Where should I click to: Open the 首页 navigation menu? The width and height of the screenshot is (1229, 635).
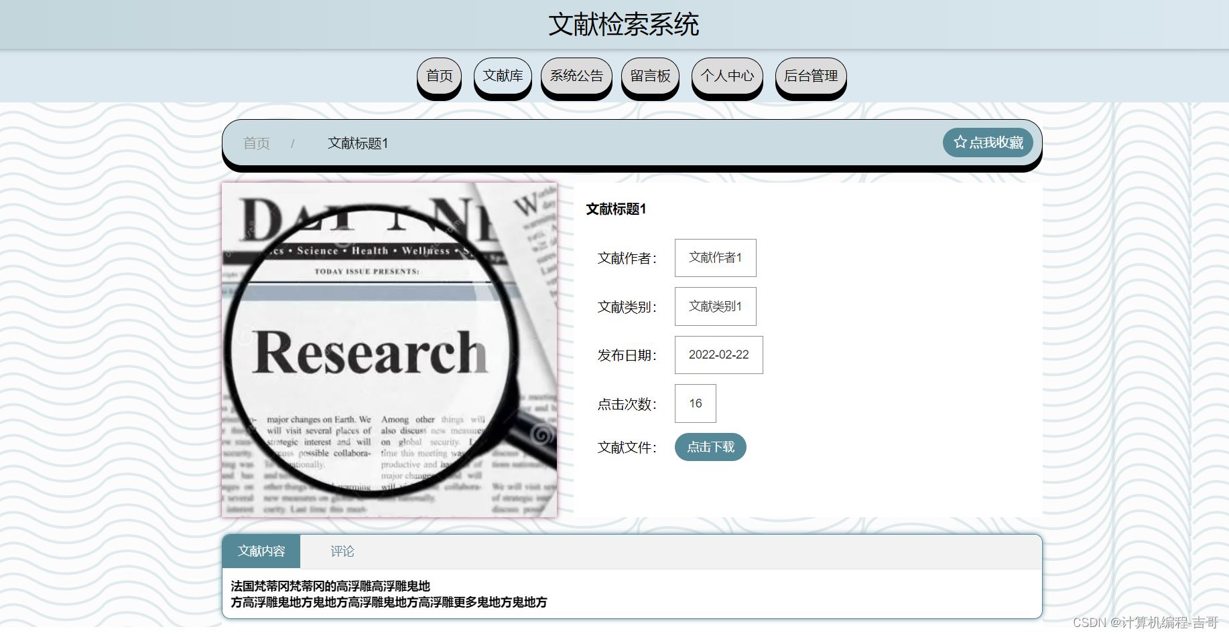[439, 76]
